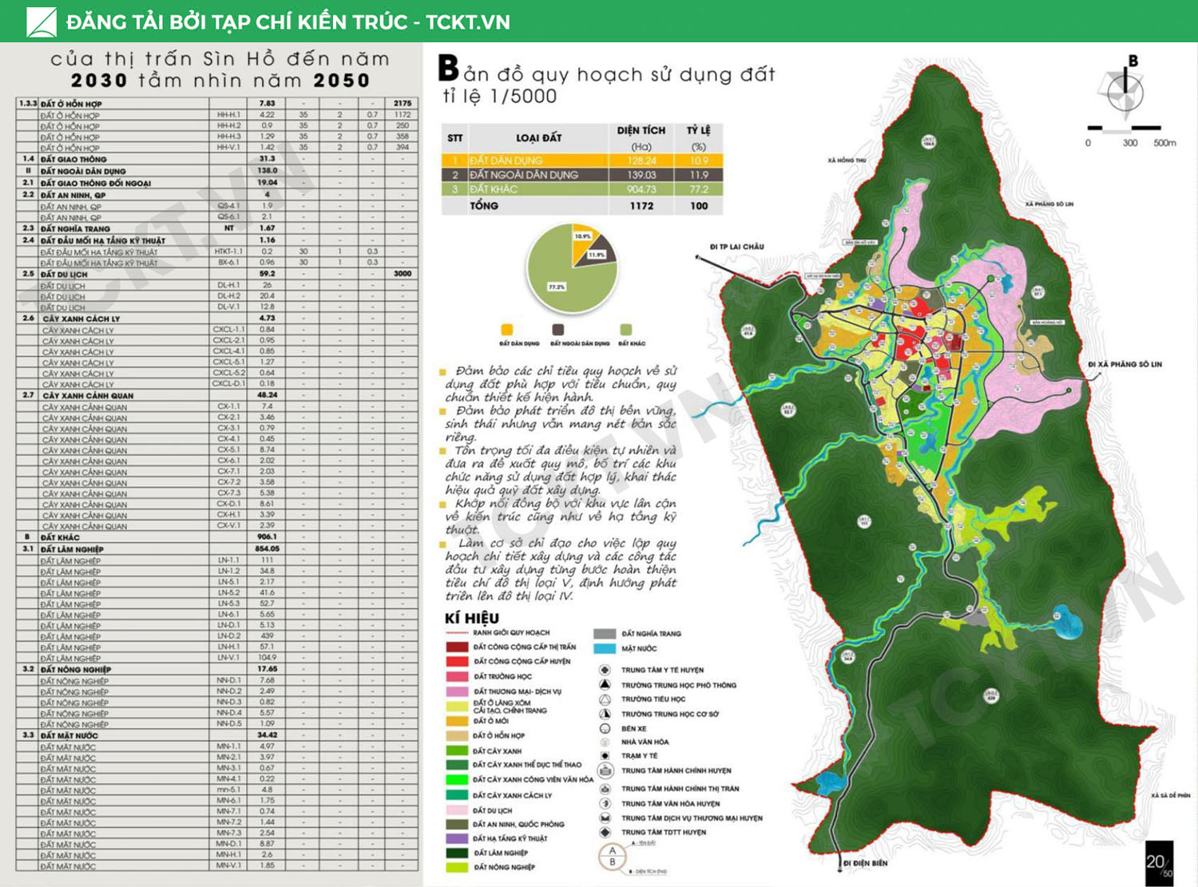This screenshot has width=1198, height=887.
Task: Click the Đất lâm nghiệp dark green swatch
Action: pyautogui.click(x=457, y=853)
